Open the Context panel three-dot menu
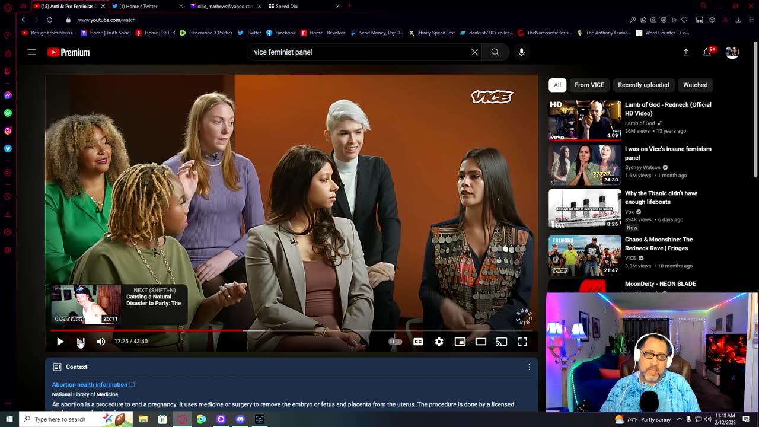759x427 pixels. [529, 367]
